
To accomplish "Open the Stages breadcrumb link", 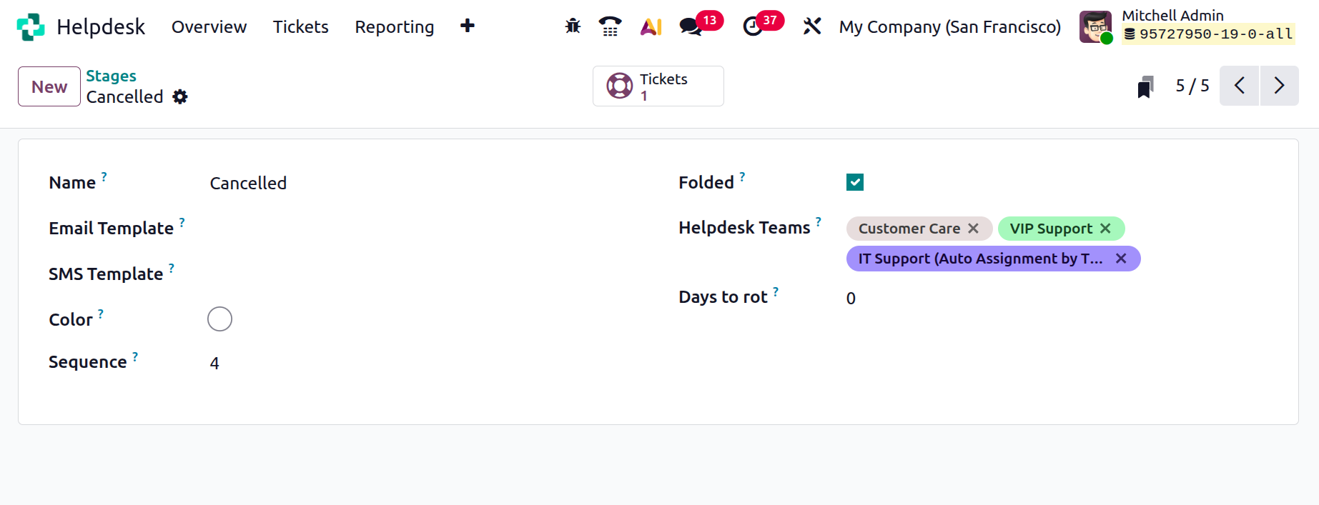I will (x=111, y=76).
